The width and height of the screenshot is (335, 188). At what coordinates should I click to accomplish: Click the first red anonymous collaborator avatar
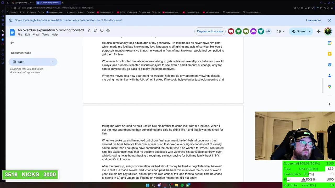[231, 31]
